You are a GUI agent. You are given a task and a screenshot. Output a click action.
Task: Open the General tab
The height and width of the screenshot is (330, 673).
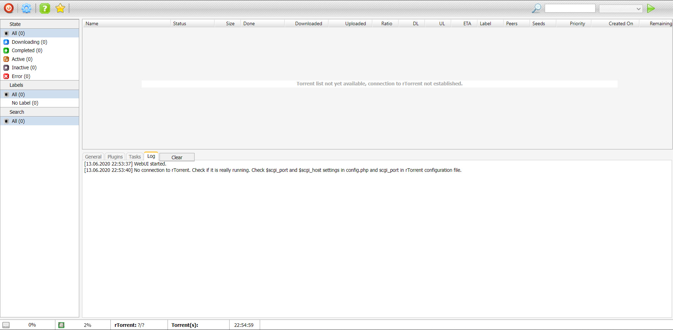coord(93,156)
